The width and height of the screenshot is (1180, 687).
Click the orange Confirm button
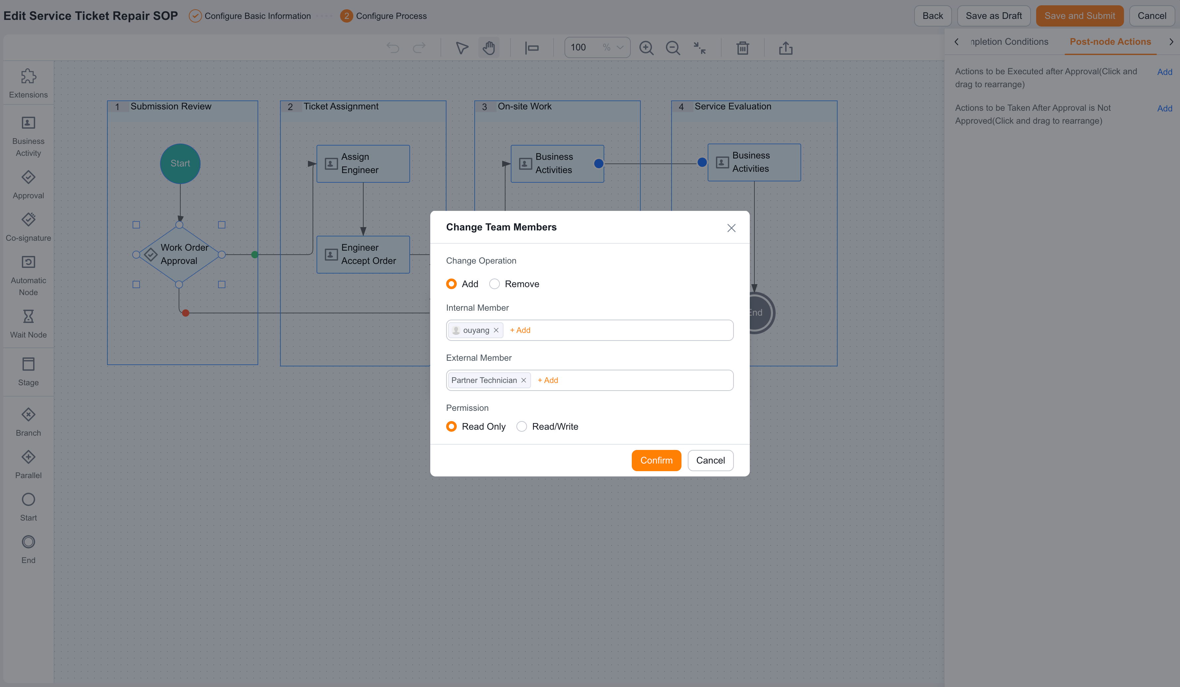[656, 460]
